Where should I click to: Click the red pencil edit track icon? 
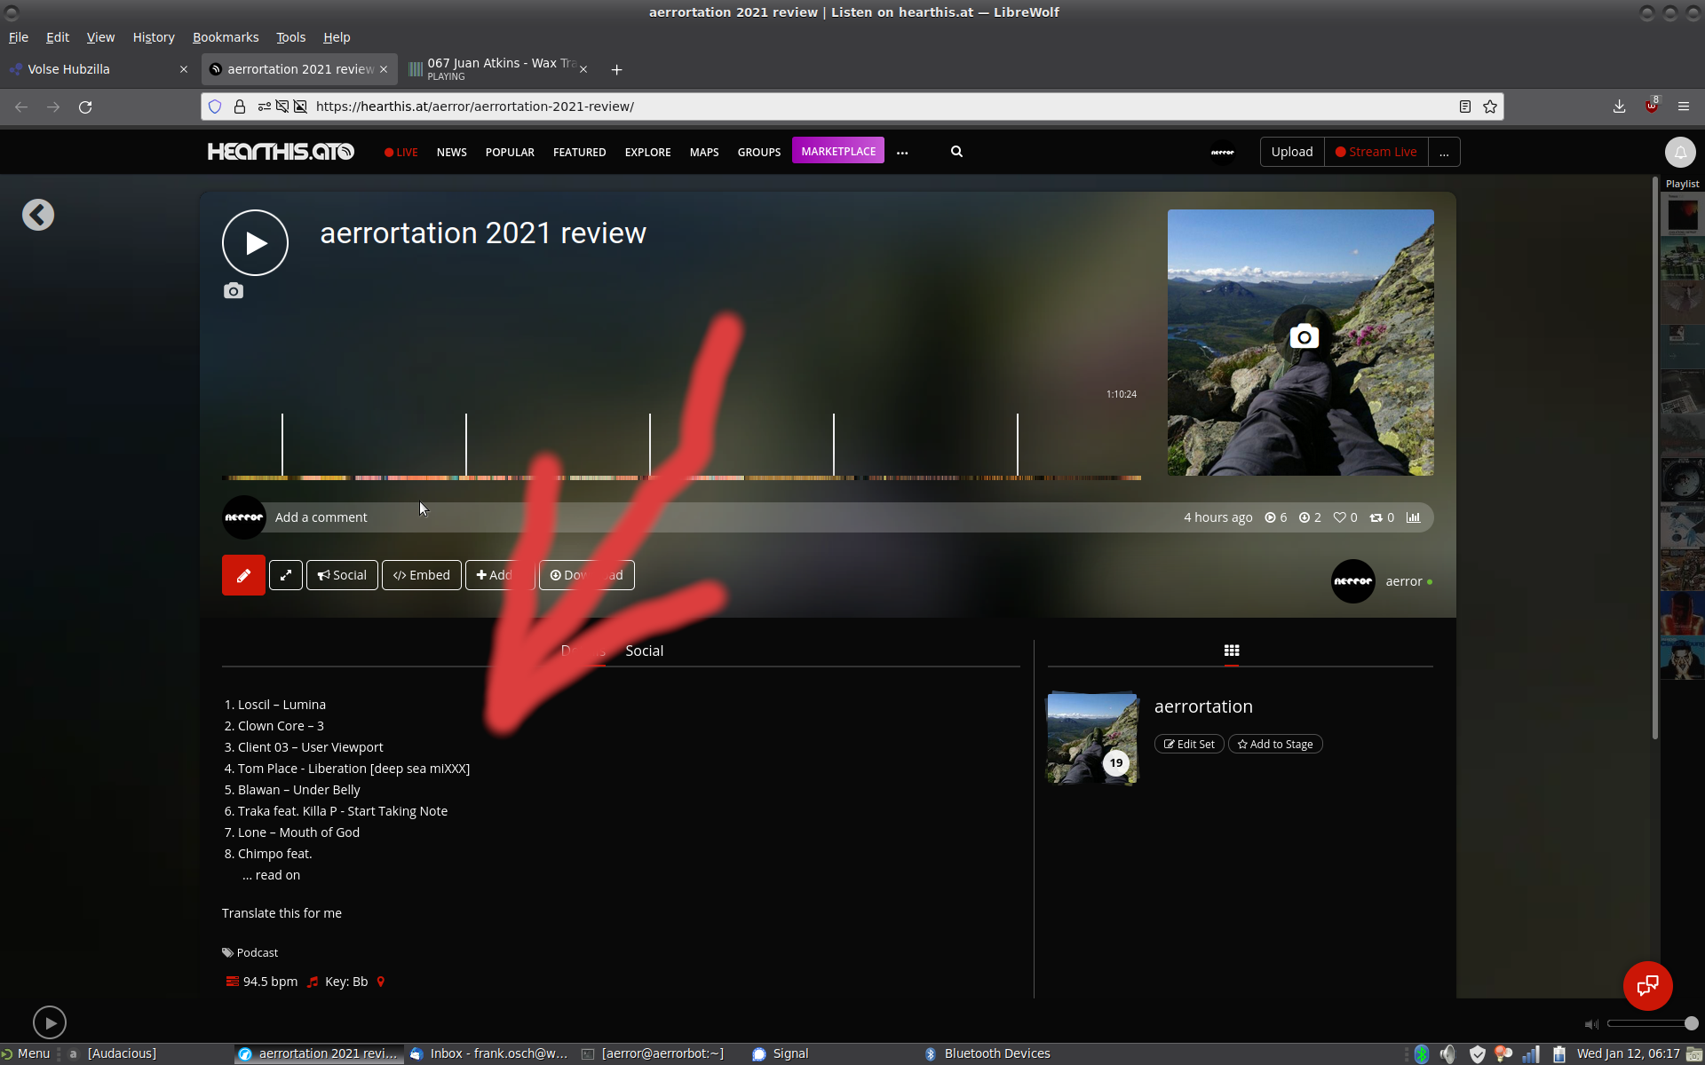pos(243,575)
